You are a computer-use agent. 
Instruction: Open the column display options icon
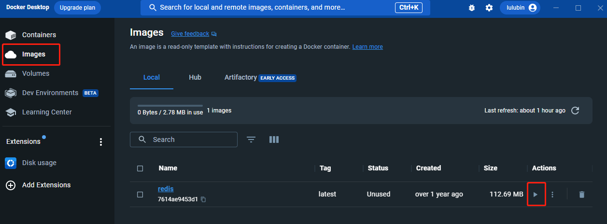click(274, 140)
